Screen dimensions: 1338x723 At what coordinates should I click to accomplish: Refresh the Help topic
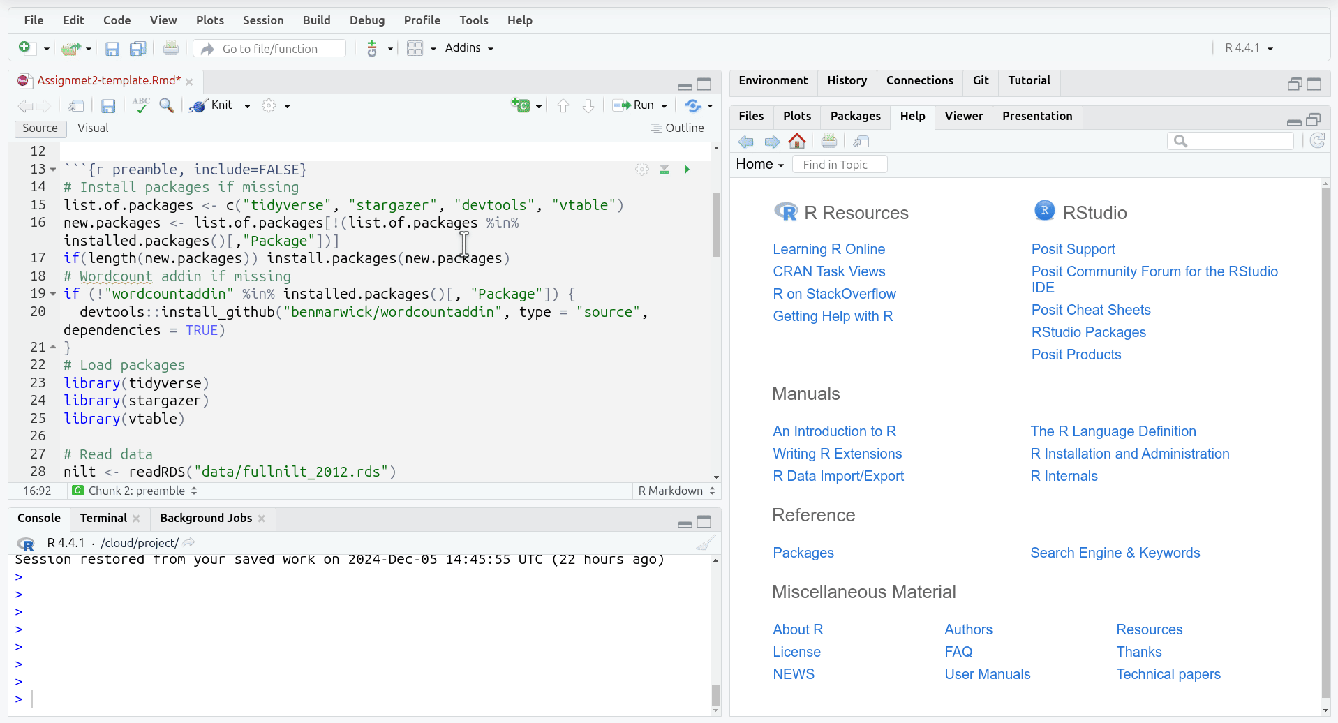1317,141
